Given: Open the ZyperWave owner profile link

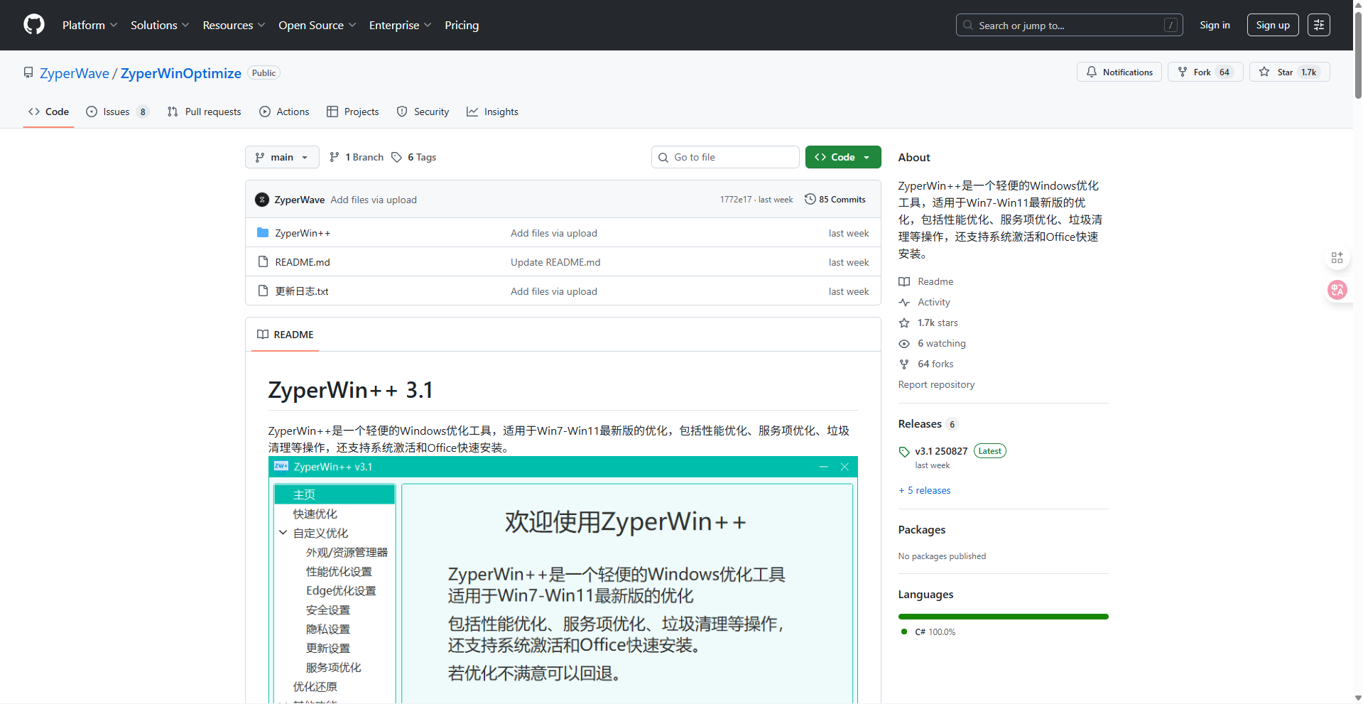Looking at the screenshot, I should pos(75,73).
